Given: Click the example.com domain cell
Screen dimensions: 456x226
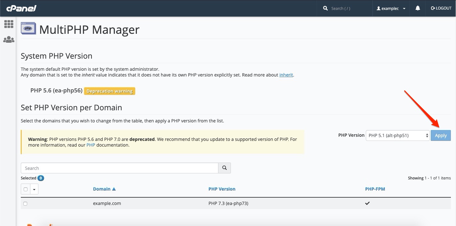Looking at the screenshot, I should (107, 203).
